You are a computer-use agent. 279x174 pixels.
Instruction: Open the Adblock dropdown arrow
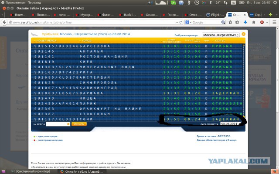pos(267,22)
